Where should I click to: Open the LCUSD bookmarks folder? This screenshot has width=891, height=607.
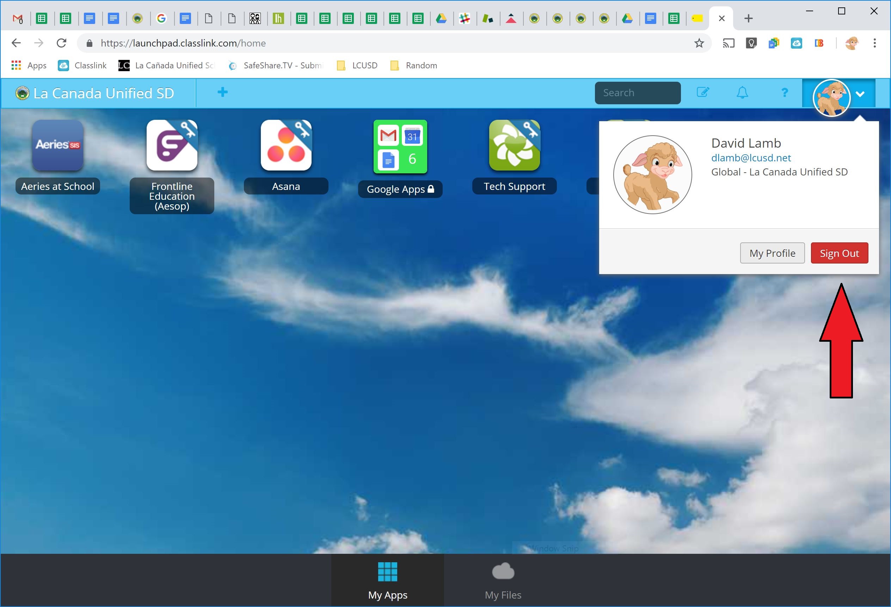[357, 66]
